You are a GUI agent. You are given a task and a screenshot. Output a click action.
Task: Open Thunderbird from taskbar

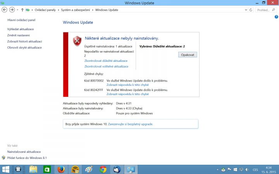click(117, 169)
